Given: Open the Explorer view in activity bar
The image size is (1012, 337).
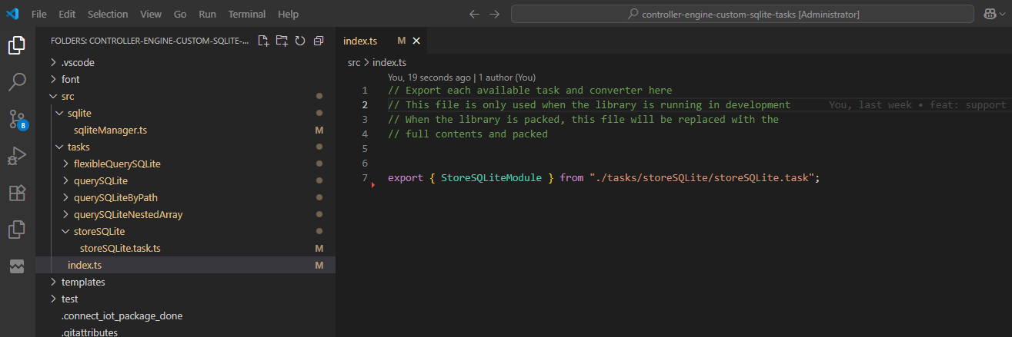Looking at the screenshot, I should [17, 45].
